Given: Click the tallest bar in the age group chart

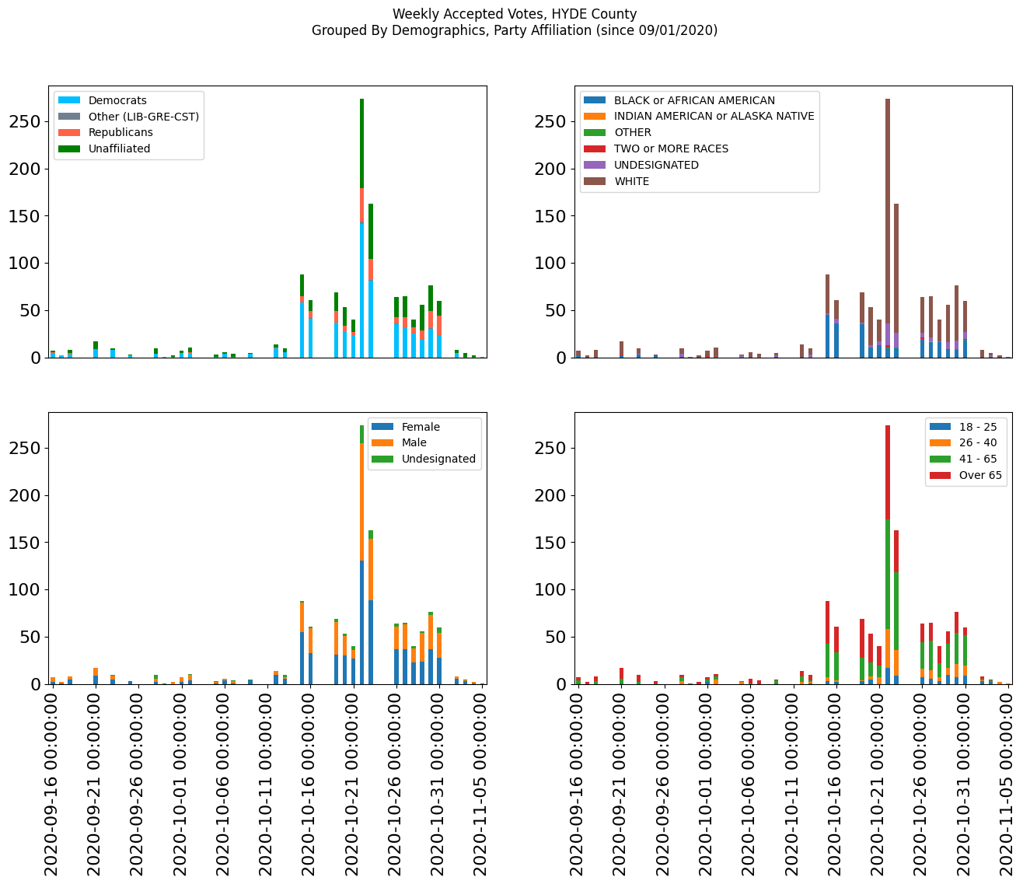Looking at the screenshot, I should tap(888, 554).
